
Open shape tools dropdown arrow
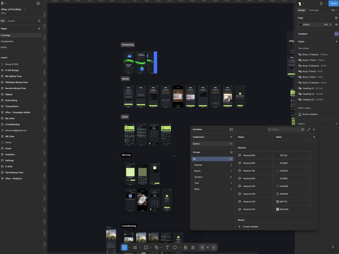(151, 248)
